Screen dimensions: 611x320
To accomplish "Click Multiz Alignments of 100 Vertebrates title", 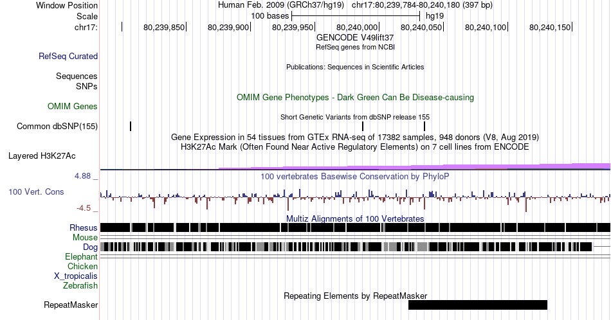I will point(355,218).
